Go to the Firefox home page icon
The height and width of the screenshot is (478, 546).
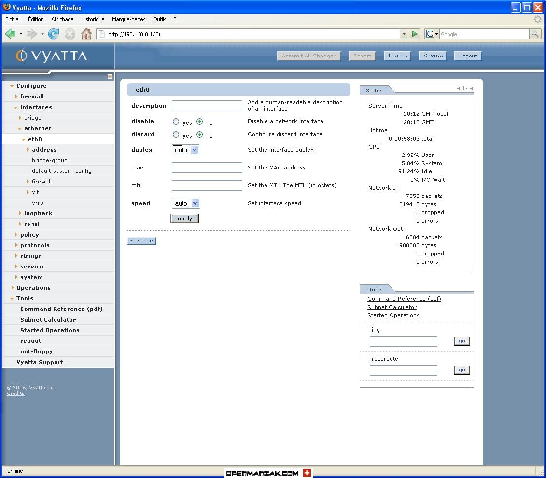click(x=86, y=34)
